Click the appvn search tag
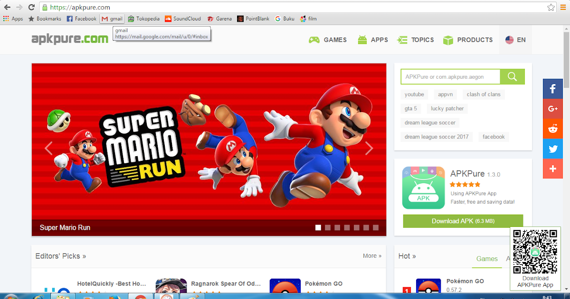Screen dimensions: 570x299 coord(445,94)
